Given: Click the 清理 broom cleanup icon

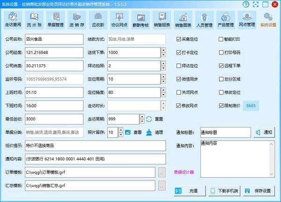Looking at the screenshot, I should tap(149, 132).
